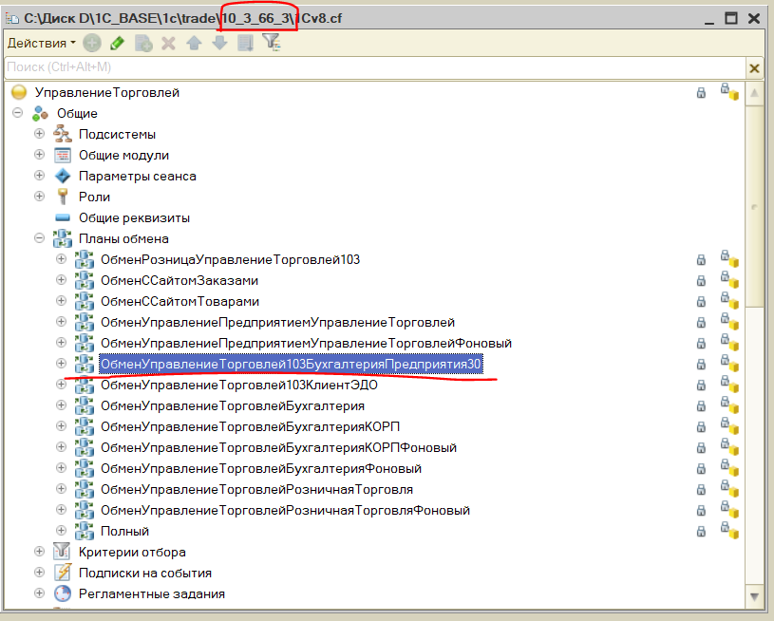Image resolution: width=774 pixels, height=621 pixels.
Task: Focus the Поиск (Ctrl+Alt+M) search field
Action: pyautogui.click(x=374, y=67)
